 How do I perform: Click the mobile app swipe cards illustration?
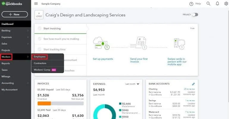pyautogui.click(x=179, y=44)
